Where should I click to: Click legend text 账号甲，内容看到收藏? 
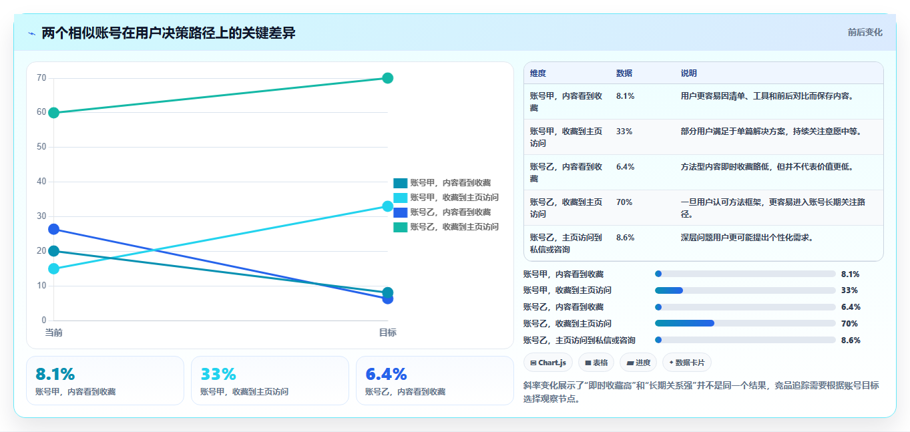point(451,183)
